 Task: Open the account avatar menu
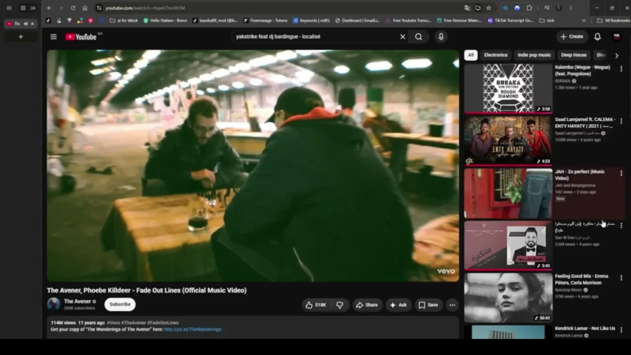[x=617, y=36]
